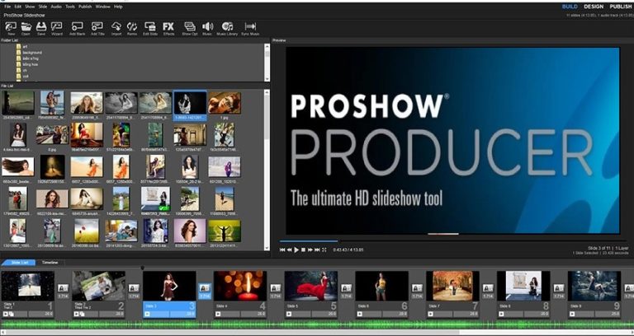Click the Save icon in the toolbar
634x336 pixels.
[40, 28]
